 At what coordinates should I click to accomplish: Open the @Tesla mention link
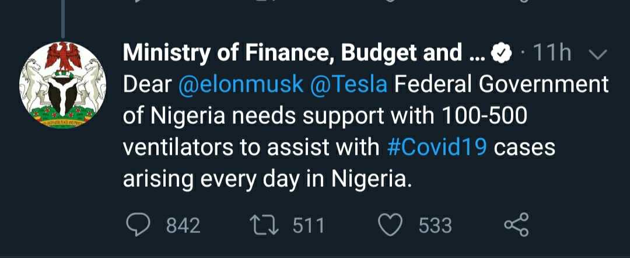pyautogui.click(x=349, y=85)
